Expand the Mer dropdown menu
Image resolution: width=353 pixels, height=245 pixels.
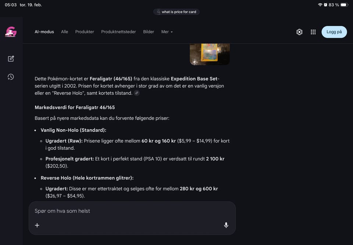pyautogui.click(x=167, y=32)
